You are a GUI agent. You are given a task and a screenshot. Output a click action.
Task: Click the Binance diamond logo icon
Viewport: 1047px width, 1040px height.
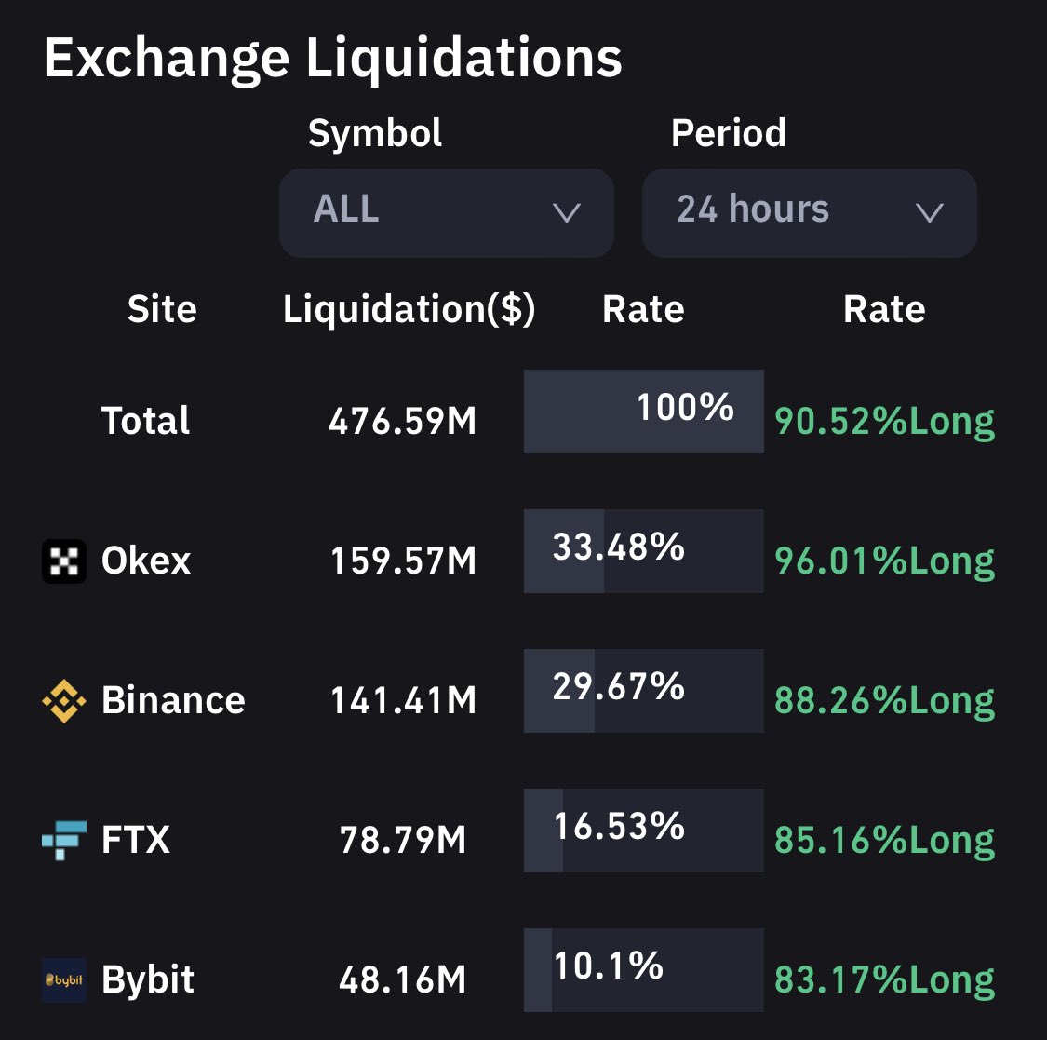click(x=64, y=701)
